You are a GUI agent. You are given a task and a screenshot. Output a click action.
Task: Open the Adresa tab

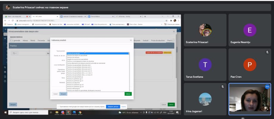(25, 40)
